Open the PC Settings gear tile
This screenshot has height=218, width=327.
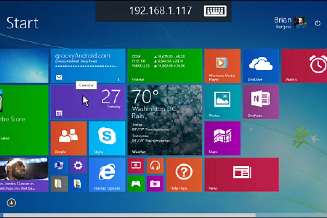[78, 165]
